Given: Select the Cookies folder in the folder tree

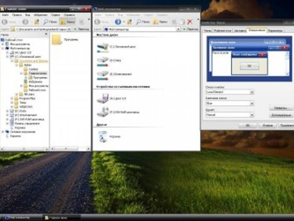Looking at the screenshot, I should click(x=33, y=69).
